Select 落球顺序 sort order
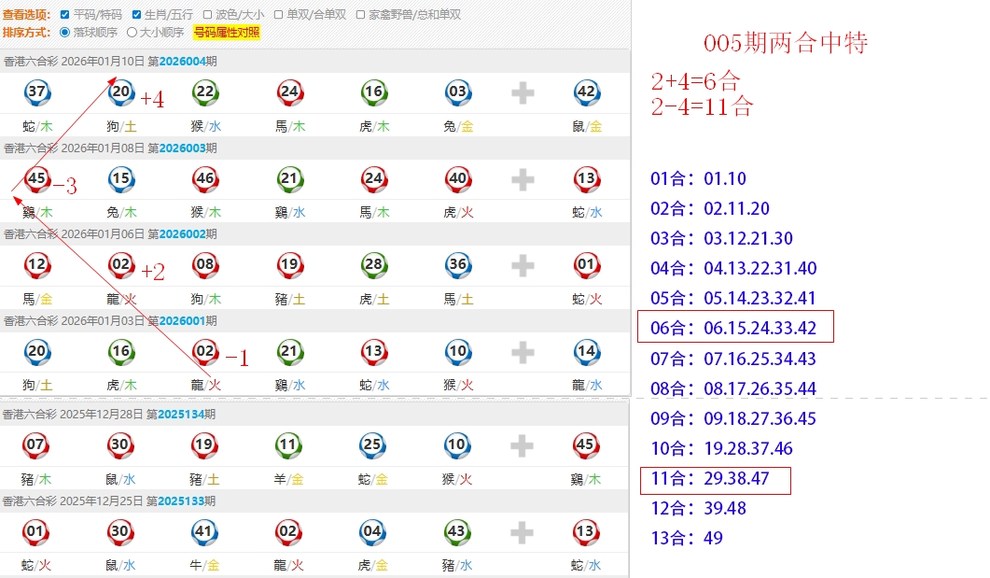 coord(64,32)
